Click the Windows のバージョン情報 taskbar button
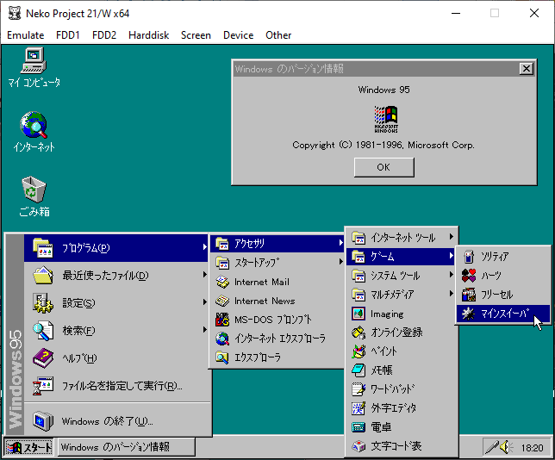Screen dimensions: 555x460 126,448
